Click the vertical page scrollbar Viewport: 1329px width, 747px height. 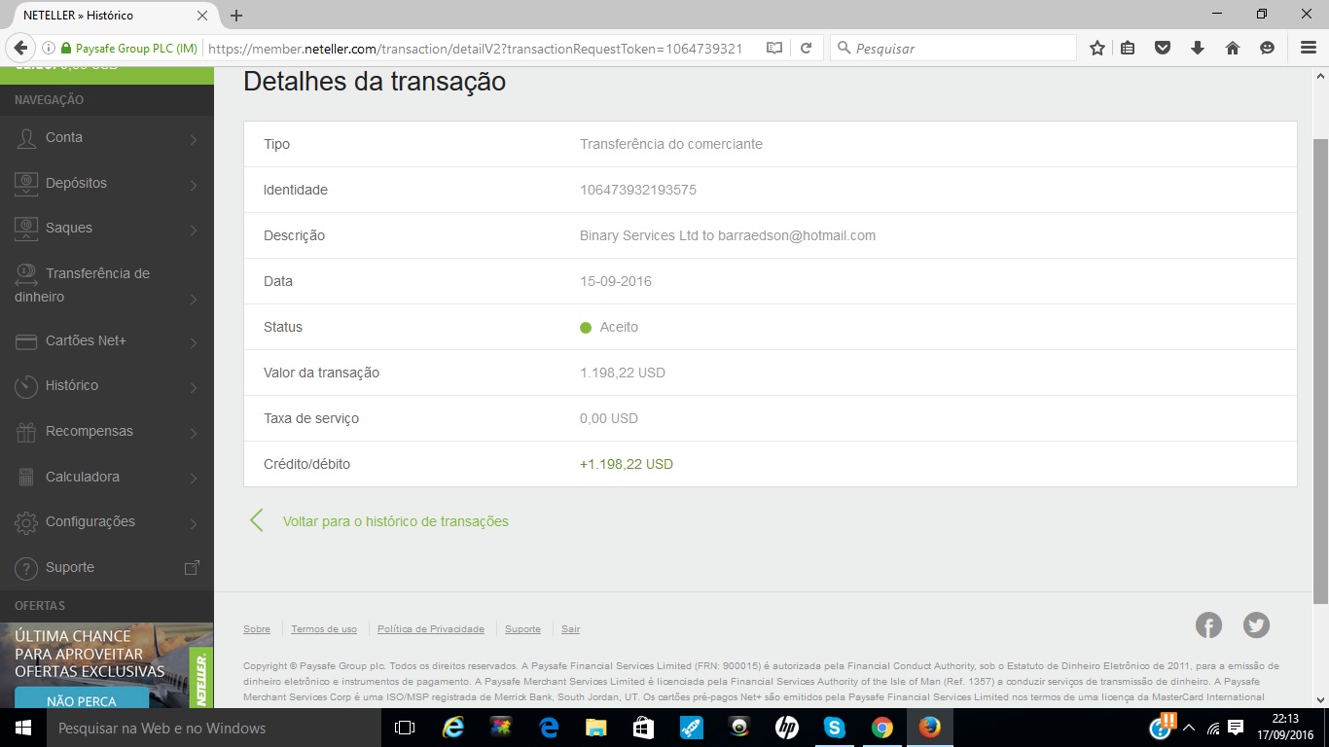point(1320,373)
